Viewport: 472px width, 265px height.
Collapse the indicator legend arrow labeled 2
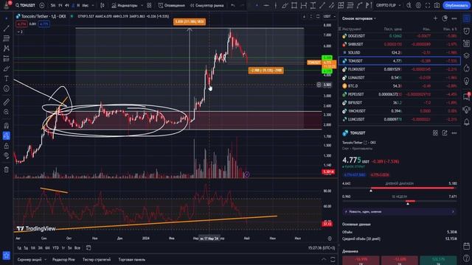coord(20,32)
